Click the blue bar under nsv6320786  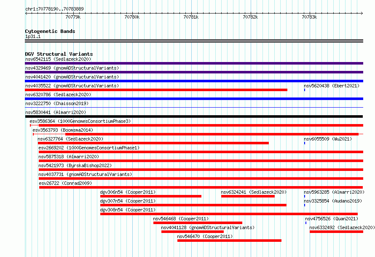click(194, 99)
